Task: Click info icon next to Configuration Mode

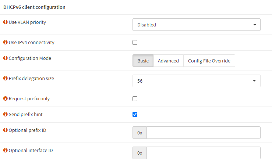Action: (6, 58)
